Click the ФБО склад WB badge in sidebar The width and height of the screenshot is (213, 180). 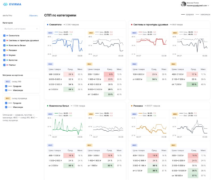click(8, 82)
